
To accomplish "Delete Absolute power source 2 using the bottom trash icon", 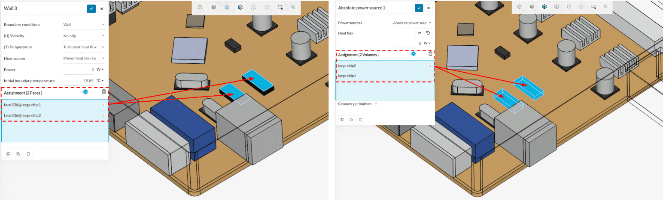I will coord(361,120).
